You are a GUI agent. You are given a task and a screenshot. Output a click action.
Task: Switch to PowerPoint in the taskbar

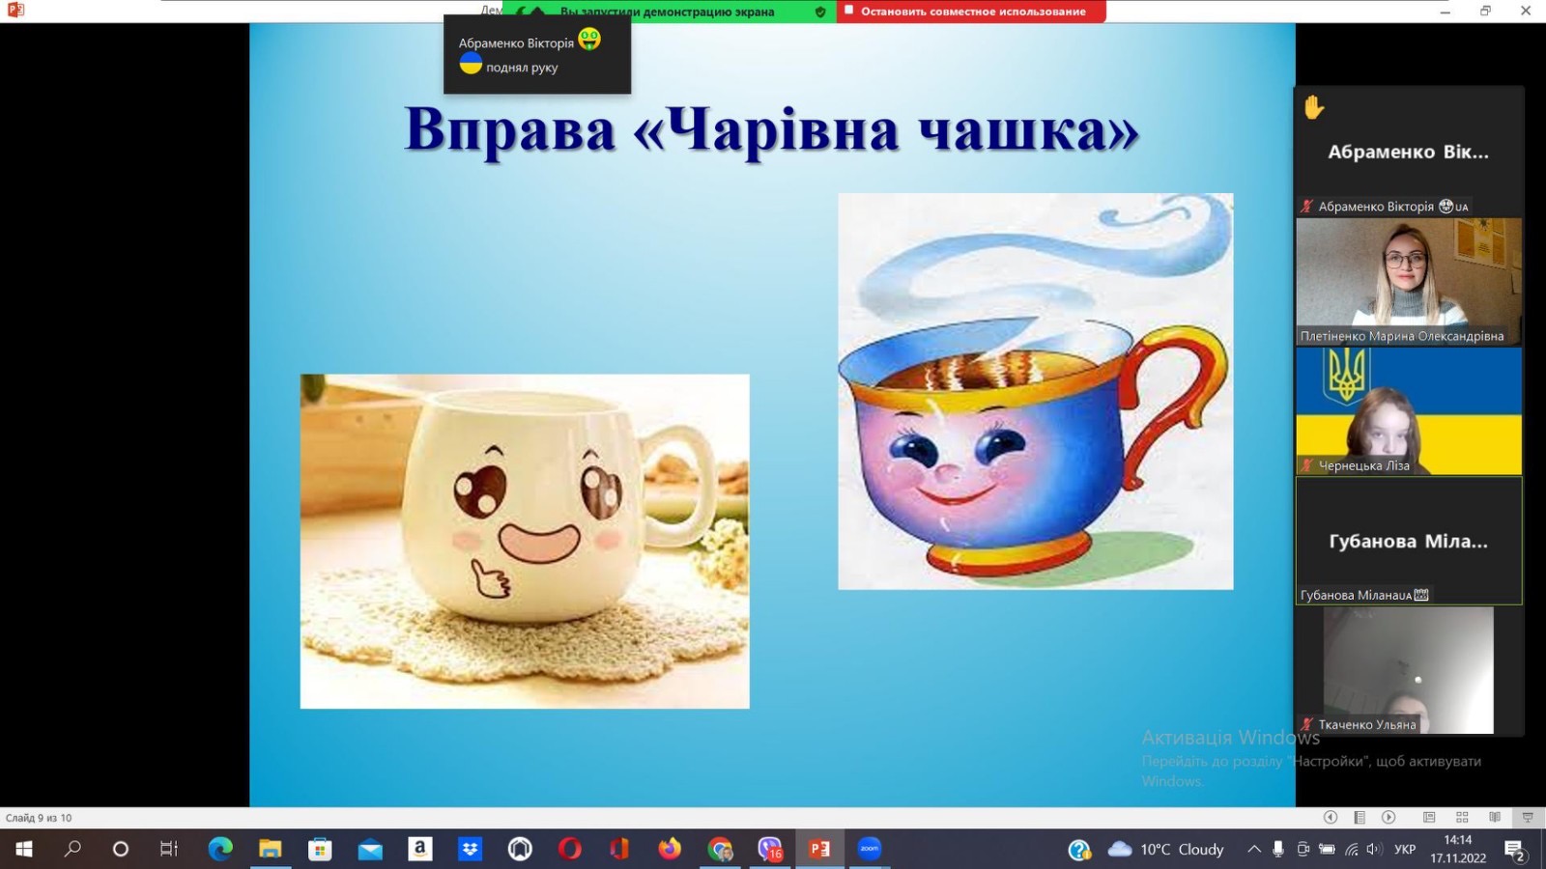819,849
